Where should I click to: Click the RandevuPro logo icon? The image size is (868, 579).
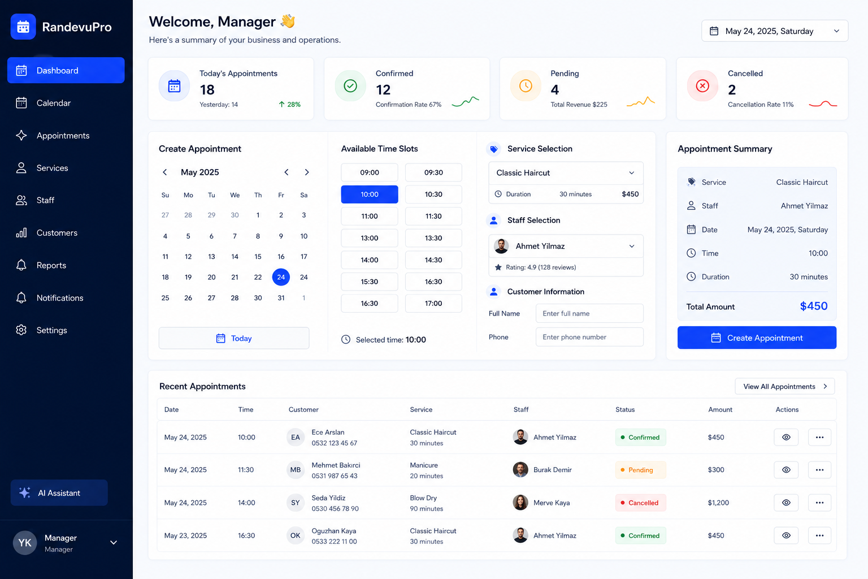[23, 27]
